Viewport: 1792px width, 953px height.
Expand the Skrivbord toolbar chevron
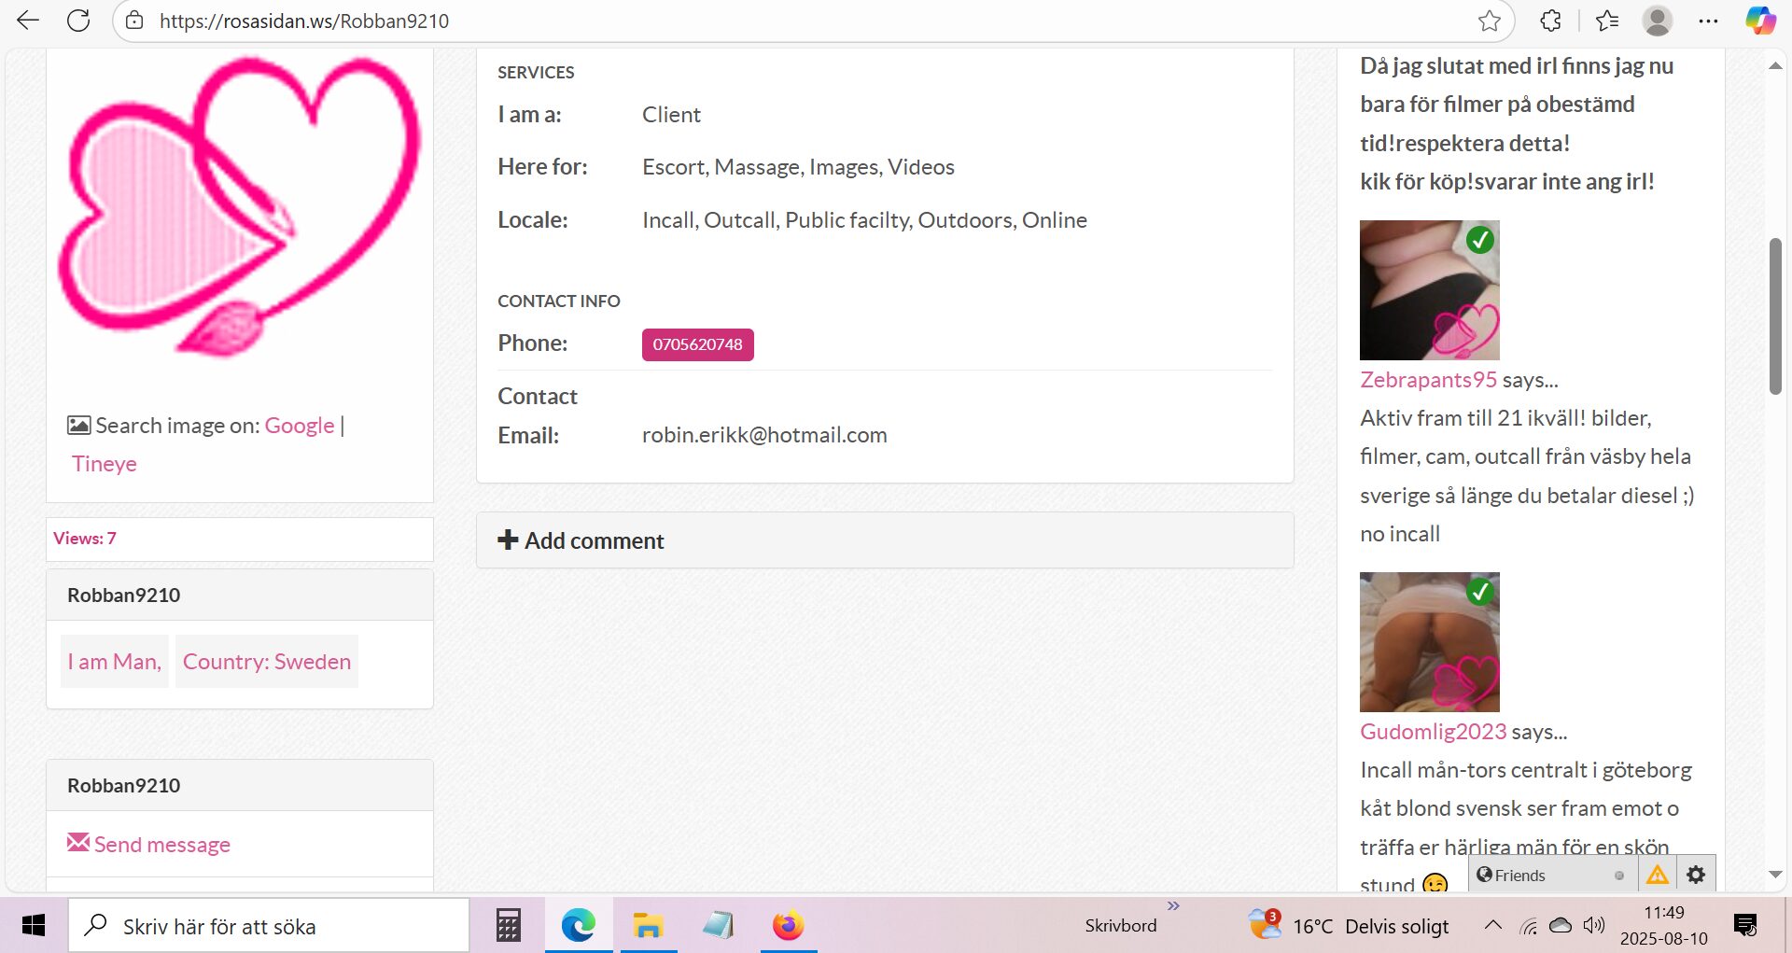click(x=1173, y=905)
